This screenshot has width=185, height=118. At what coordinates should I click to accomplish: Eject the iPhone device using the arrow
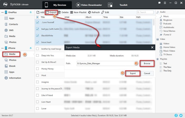pyautogui.click(x=31, y=48)
